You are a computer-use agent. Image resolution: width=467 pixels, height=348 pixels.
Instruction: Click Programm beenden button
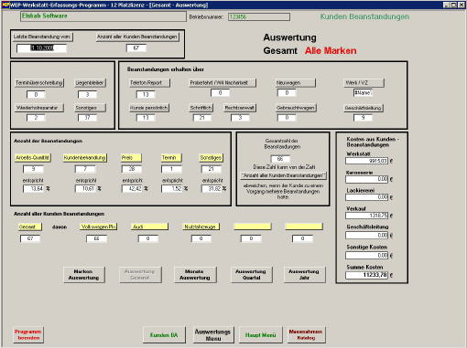pos(28,335)
